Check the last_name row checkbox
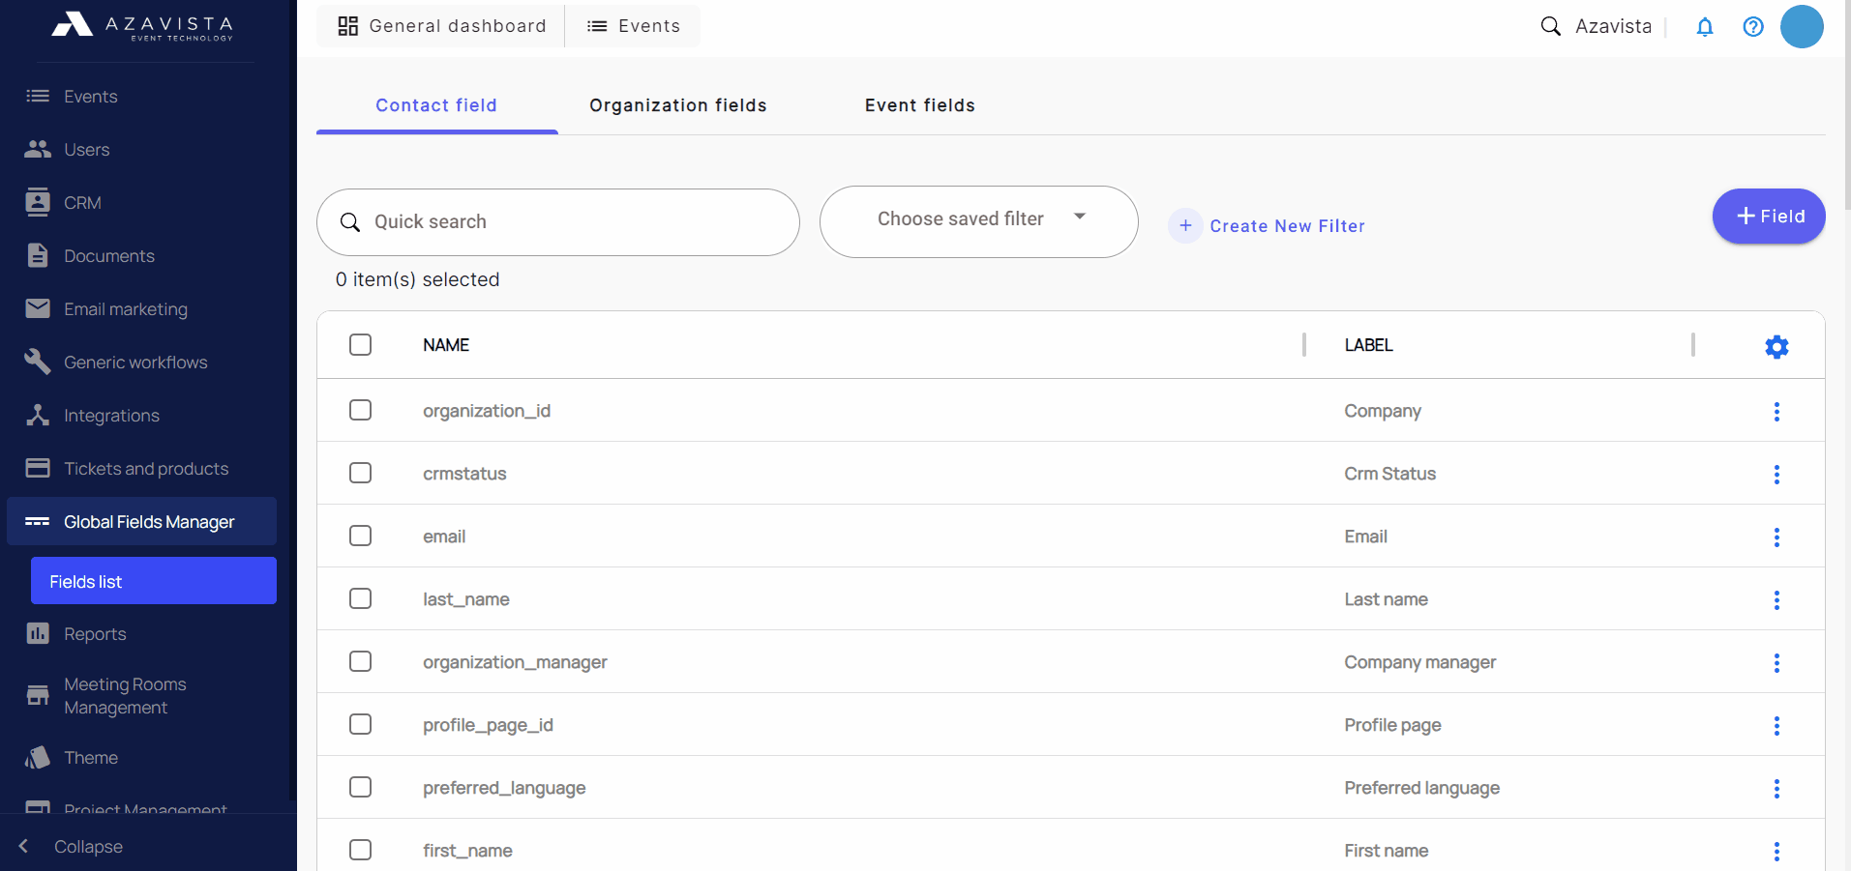The width and height of the screenshot is (1851, 871). click(x=360, y=598)
